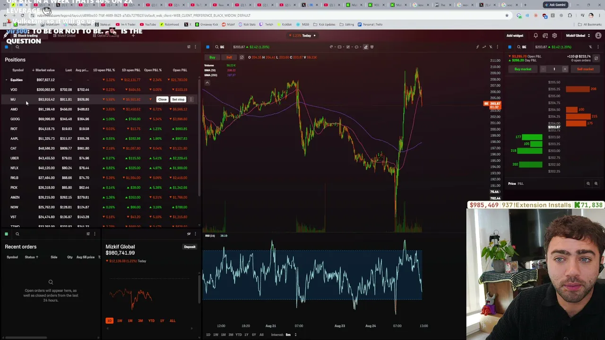Click the blue link-color square on chart

point(207,47)
